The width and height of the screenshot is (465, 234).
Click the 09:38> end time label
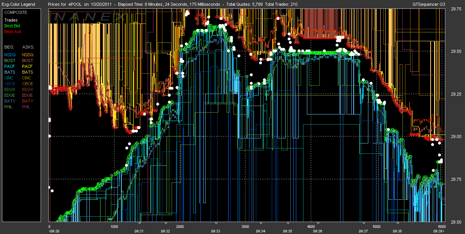click(x=439, y=231)
